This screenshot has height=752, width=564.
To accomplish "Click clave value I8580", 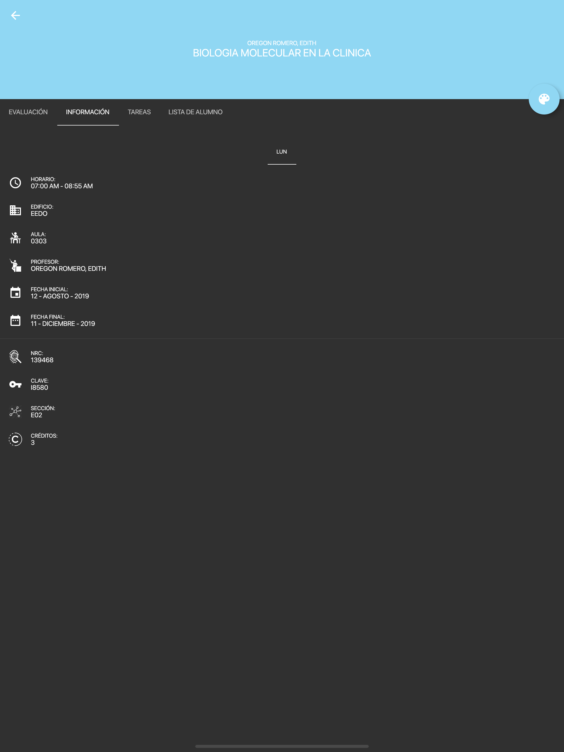I will [x=39, y=388].
